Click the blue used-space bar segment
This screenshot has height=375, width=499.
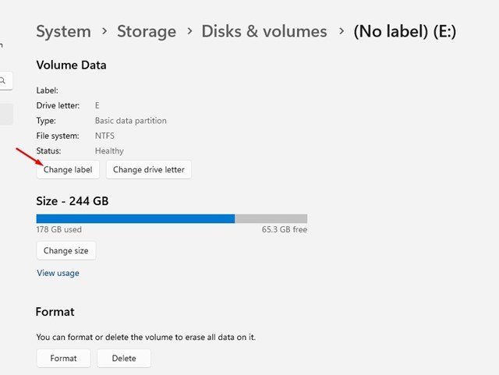tap(135, 219)
